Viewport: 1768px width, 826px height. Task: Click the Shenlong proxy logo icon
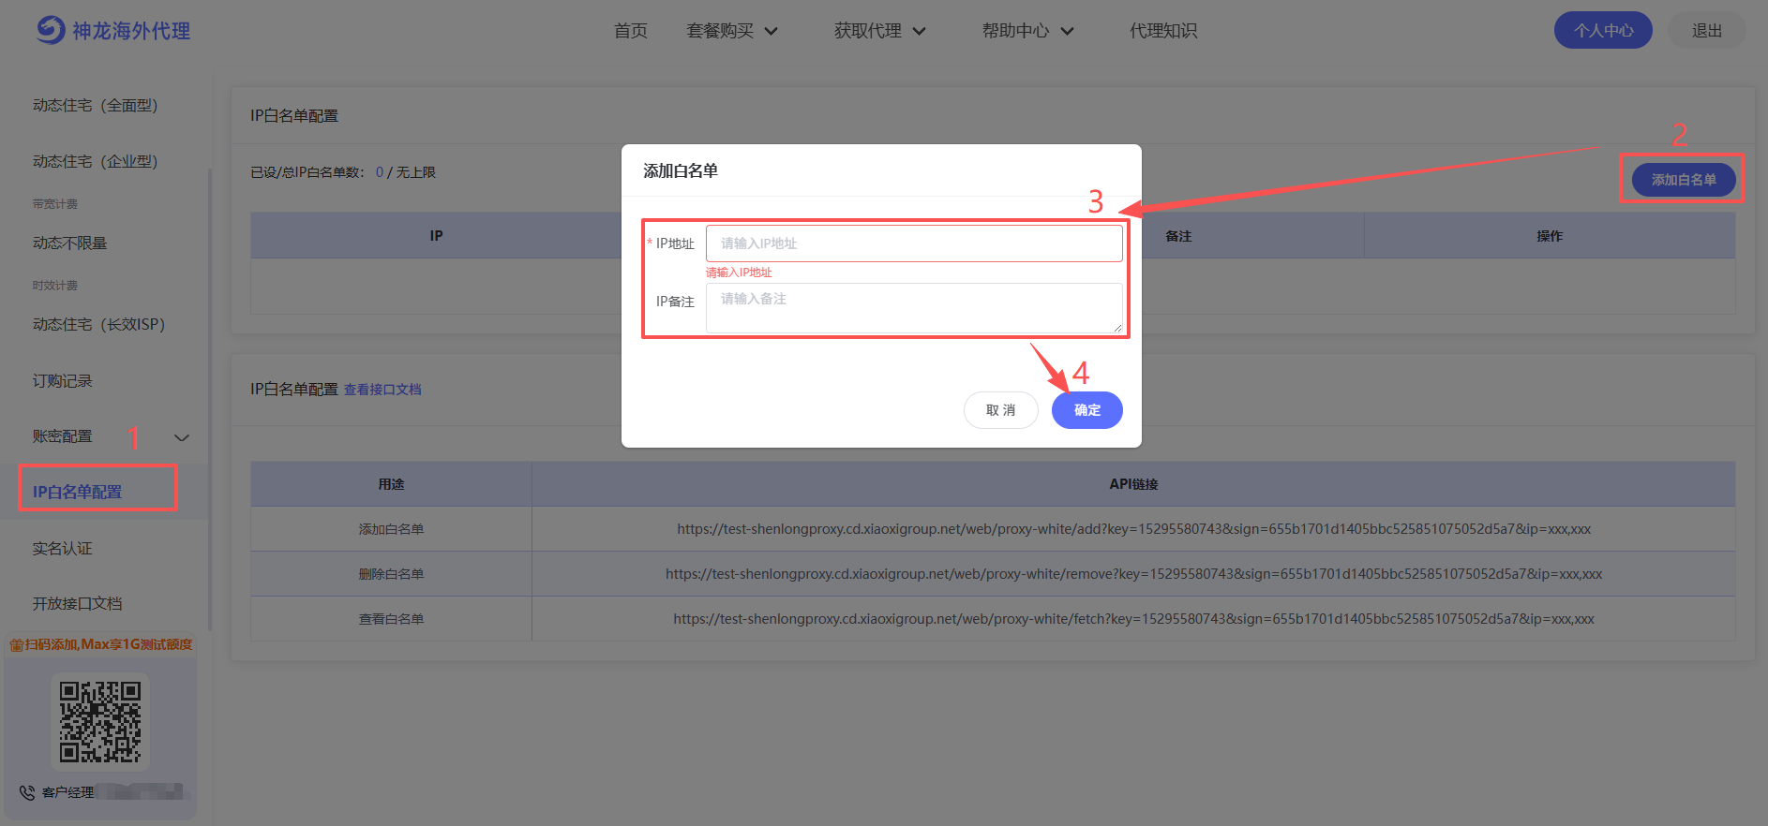(51, 30)
